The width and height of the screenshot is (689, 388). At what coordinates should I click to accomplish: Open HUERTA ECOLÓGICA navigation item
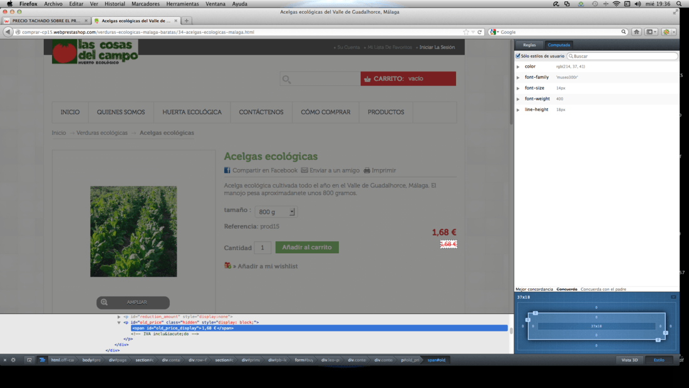click(x=192, y=112)
